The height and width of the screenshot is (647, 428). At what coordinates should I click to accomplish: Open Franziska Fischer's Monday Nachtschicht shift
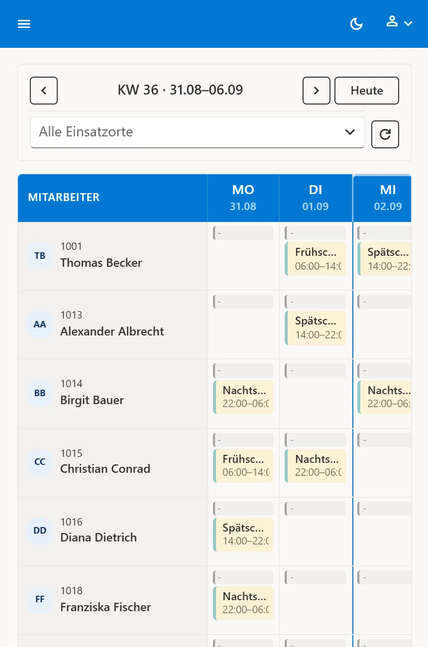pos(243,603)
